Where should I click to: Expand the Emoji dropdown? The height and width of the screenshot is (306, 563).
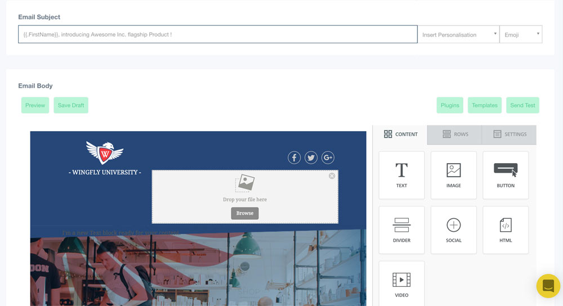[521, 34]
